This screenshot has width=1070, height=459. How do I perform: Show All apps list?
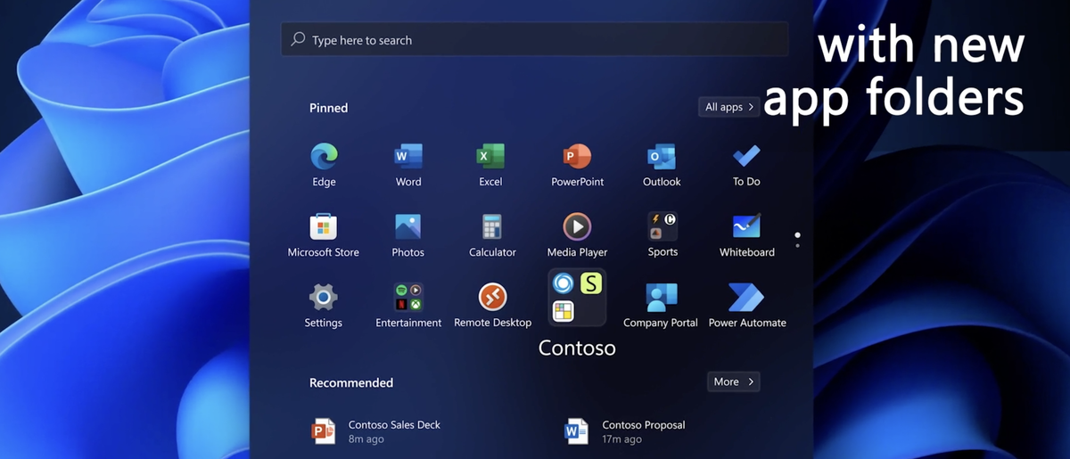729,107
